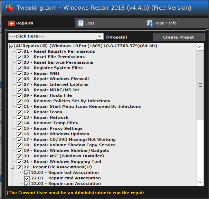Select row '18 - Repair Volume Shadow Copy Service'
This screenshot has width=209, height=199.
(69, 145)
